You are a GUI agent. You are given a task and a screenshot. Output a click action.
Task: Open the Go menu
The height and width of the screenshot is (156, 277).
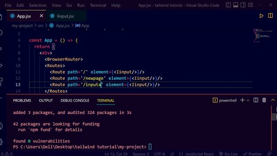(x=69, y=5)
